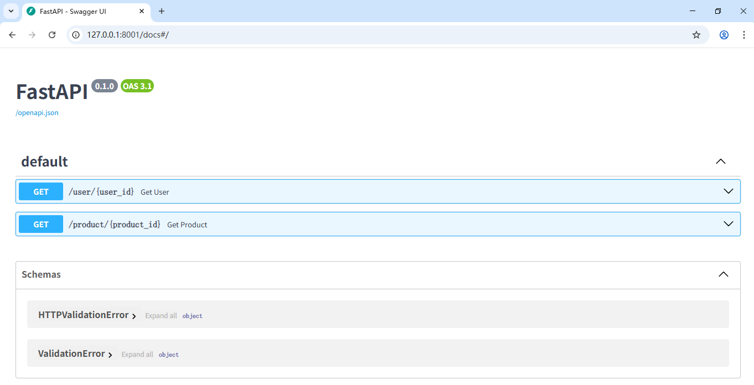
Task: Select the FastAPI - Swagger UI tab
Action: coord(86,11)
